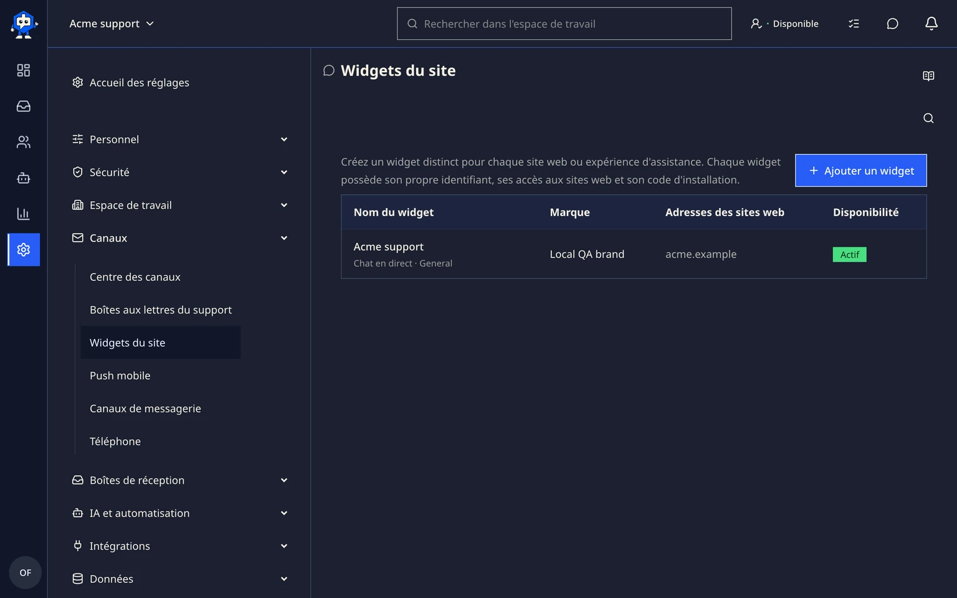Focus the Rechercher dans l'espace de travail field
Screen dimensions: 957x598
(x=564, y=24)
